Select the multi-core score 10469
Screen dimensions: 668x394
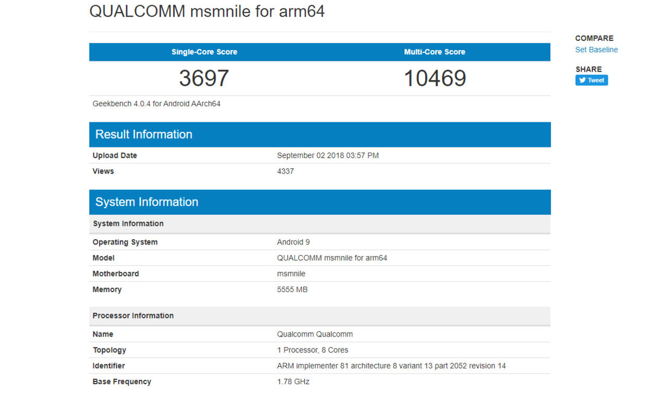435,78
